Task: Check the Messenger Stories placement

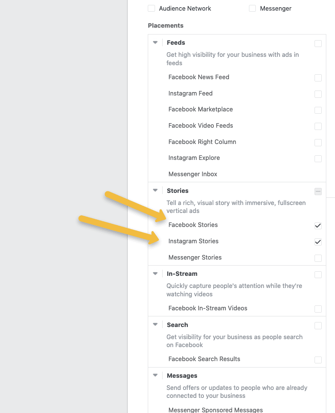Action: click(x=318, y=258)
